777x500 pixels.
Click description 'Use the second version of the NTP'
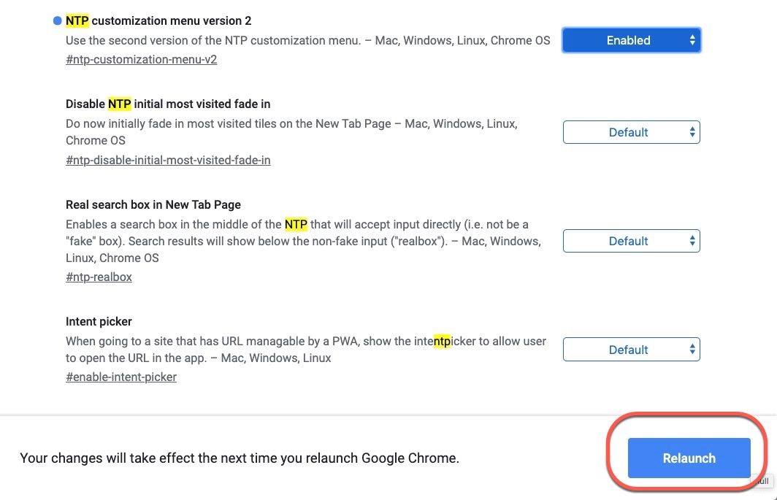[307, 40]
